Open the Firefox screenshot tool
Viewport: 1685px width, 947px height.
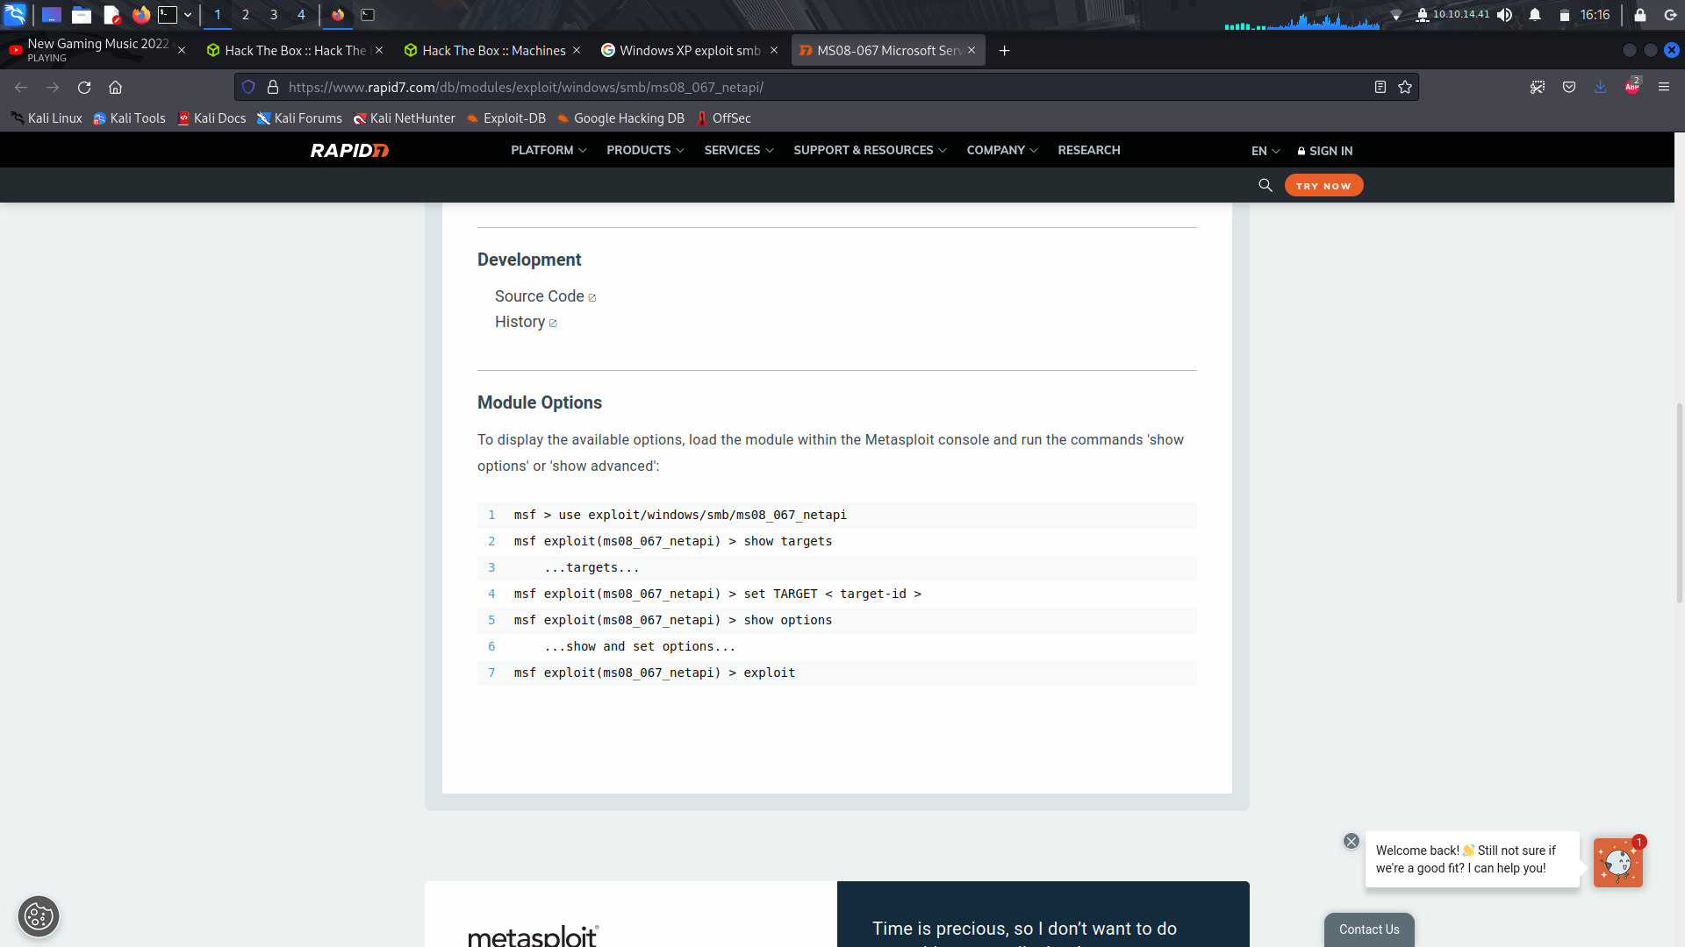pyautogui.click(x=1538, y=87)
